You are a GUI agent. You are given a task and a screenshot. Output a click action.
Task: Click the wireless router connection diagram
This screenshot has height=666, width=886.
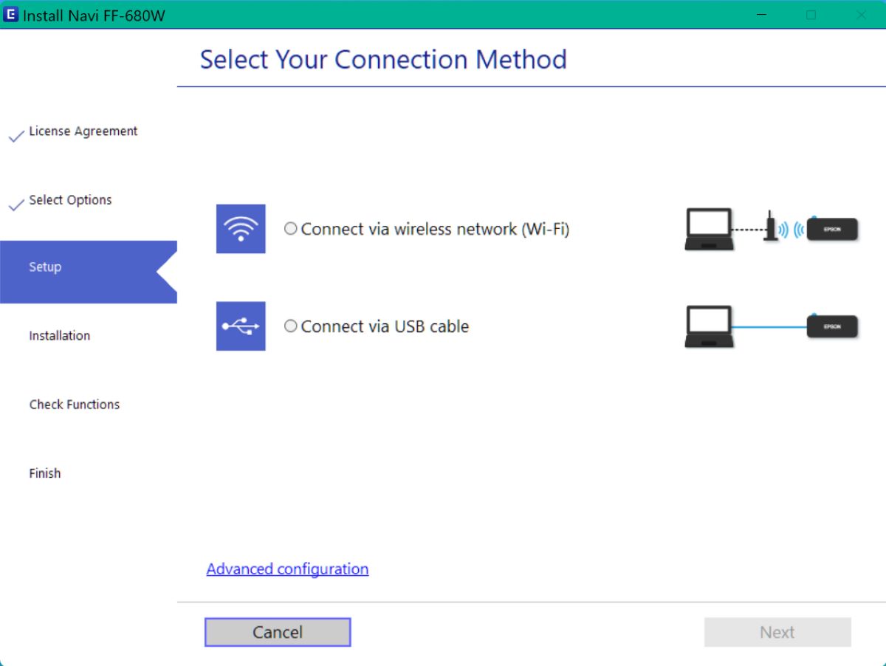pos(772,229)
